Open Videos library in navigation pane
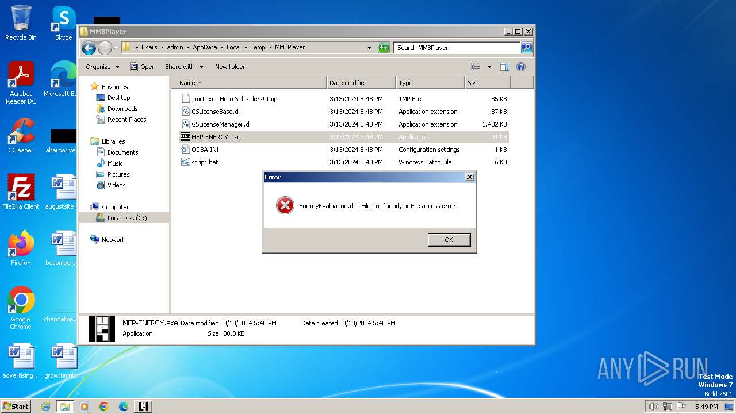 [x=116, y=185]
